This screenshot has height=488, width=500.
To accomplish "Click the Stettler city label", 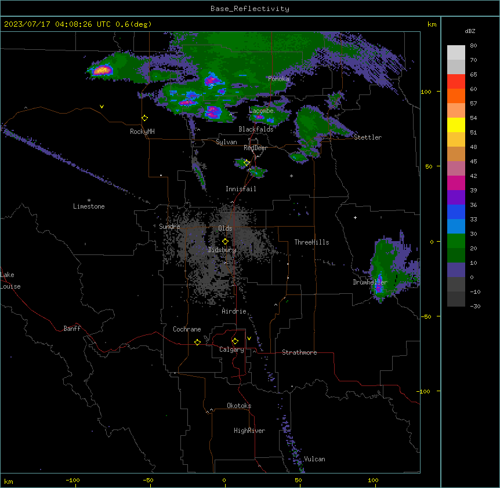I will pos(367,137).
